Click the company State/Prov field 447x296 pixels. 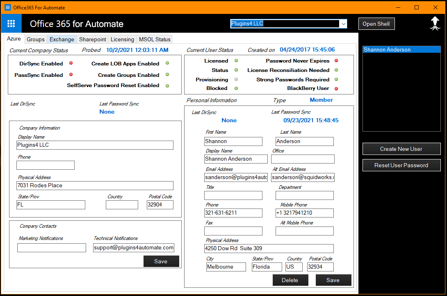(51, 205)
